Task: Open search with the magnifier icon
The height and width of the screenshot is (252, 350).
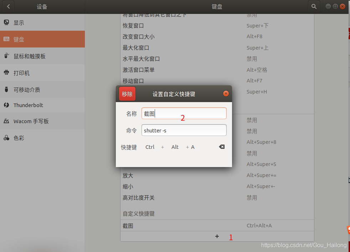Action: coord(314,6)
